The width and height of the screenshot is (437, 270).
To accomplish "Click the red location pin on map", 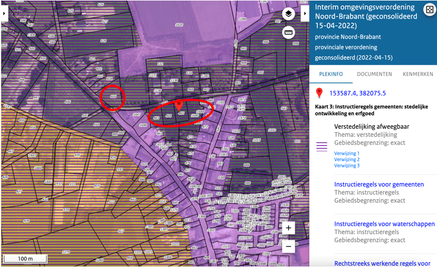I will 179,105.
